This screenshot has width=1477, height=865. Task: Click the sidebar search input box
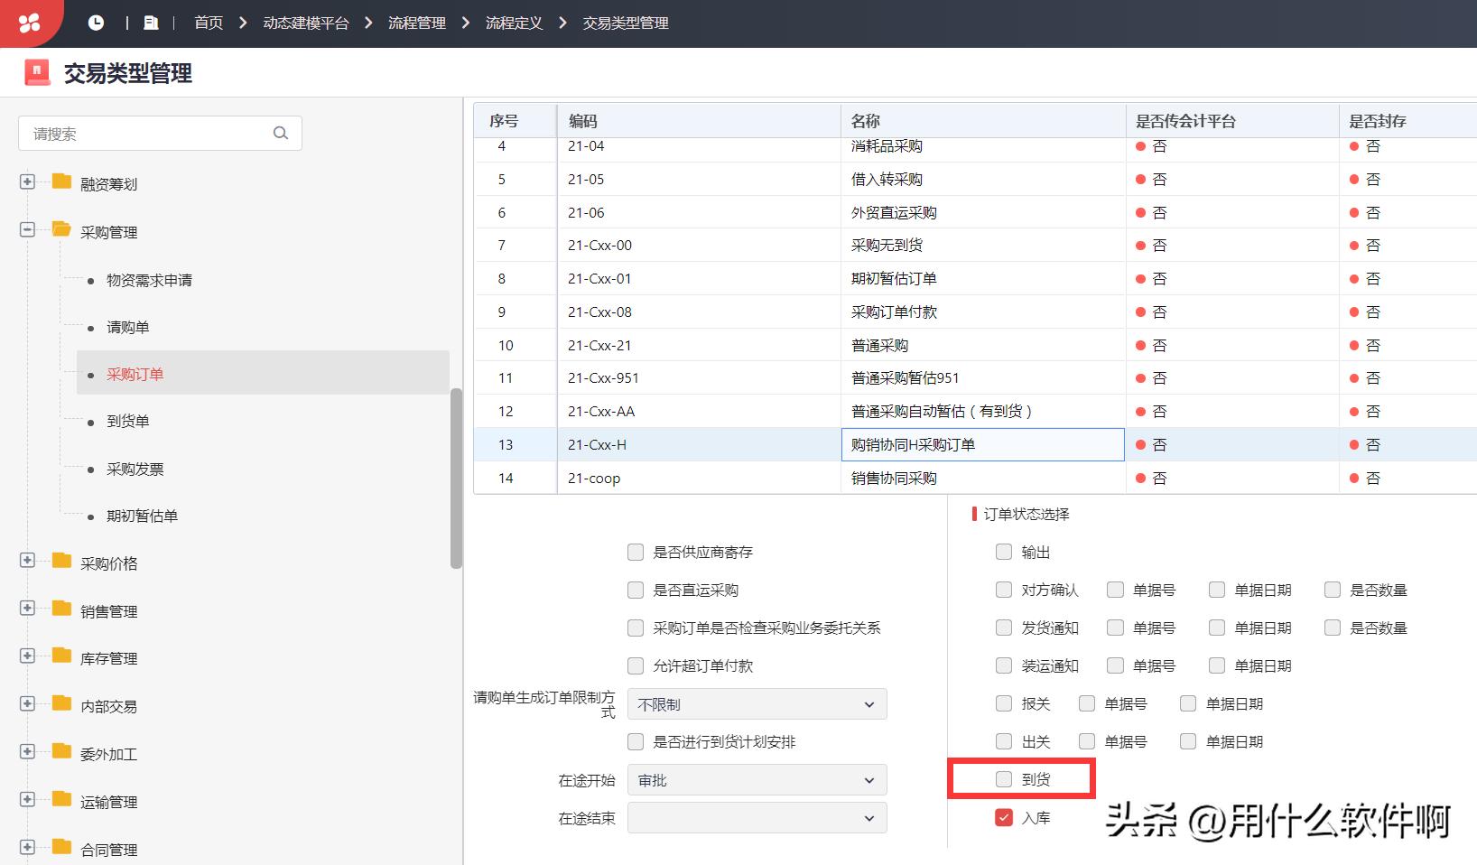144,133
